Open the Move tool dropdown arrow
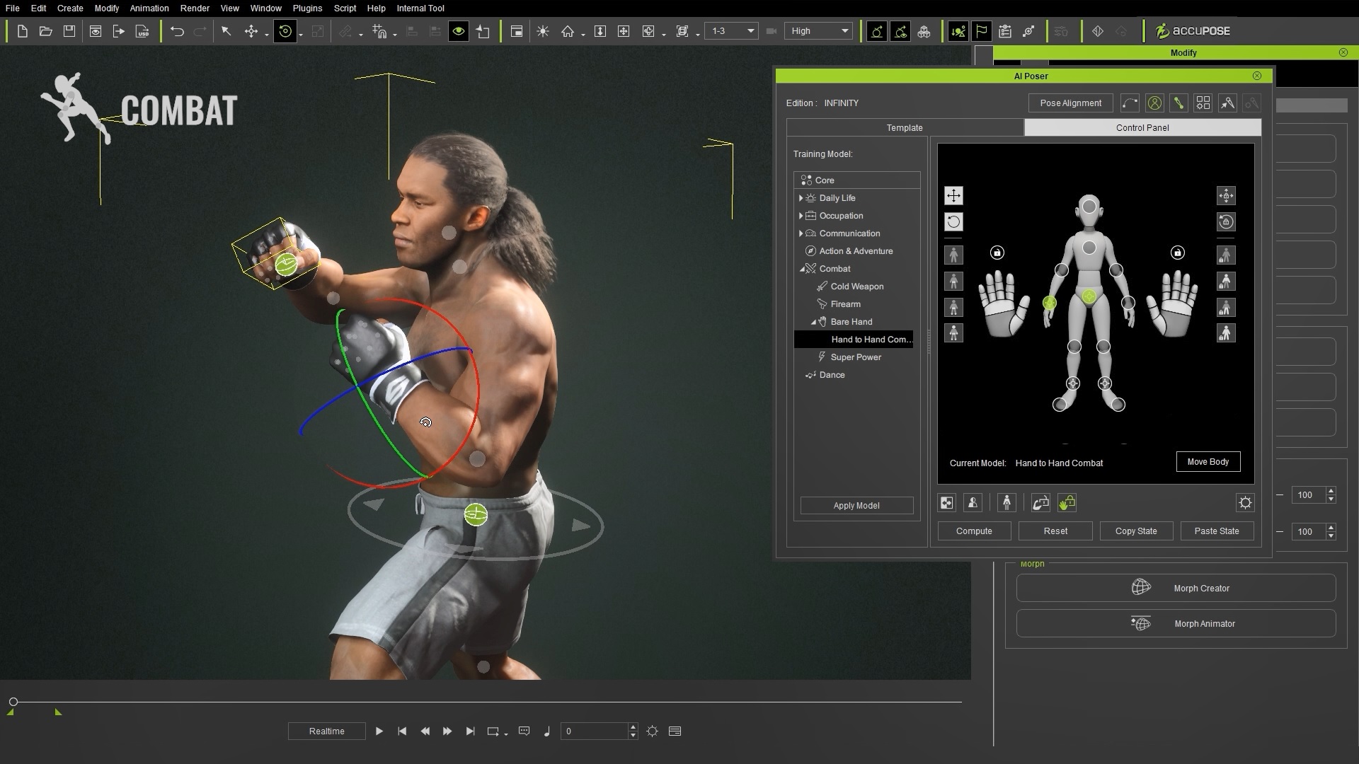The height and width of the screenshot is (764, 1359). 266,34
